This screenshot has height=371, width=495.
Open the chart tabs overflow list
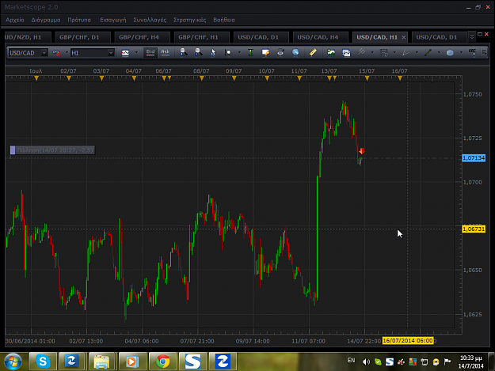[472, 37]
